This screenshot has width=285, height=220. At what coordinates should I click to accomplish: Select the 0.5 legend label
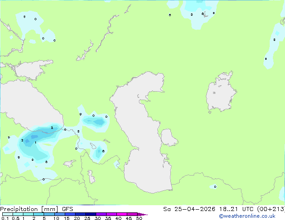pos(16,218)
